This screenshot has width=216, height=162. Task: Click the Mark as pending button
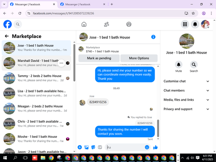tap(99, 58)
